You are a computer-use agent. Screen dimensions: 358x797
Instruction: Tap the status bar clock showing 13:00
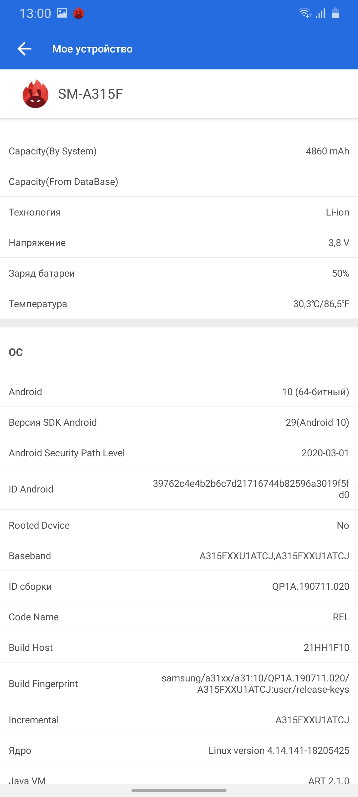pos(35,13)
